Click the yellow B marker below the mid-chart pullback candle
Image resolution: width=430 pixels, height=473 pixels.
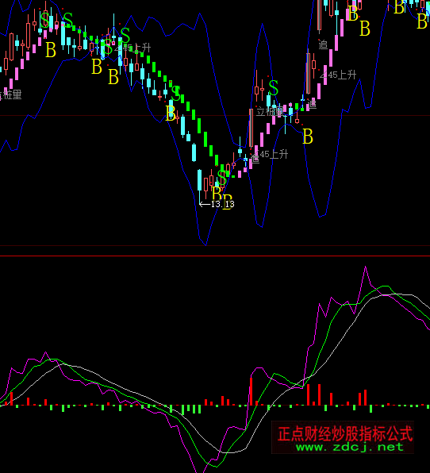pos(308,136)
